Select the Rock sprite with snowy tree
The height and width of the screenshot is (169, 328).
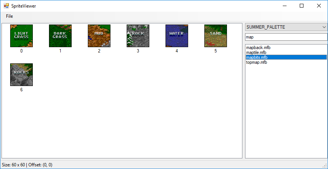(x=138, y=36)
